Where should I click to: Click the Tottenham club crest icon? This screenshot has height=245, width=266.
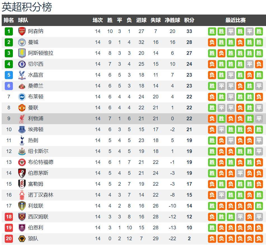pyautogui.click(x=22, y=140)
